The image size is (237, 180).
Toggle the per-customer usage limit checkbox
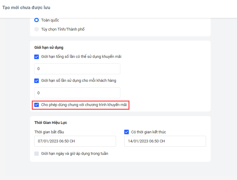point(37,81)
